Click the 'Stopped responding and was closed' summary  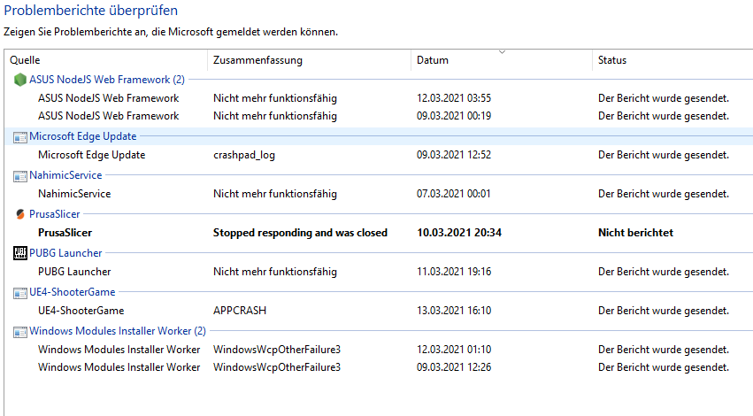pyautogui.click(x=300, y=233)
